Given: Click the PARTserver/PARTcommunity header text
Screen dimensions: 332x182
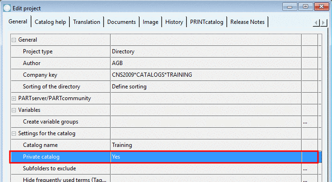Looking at the screenshot, I should click(54, 98).
